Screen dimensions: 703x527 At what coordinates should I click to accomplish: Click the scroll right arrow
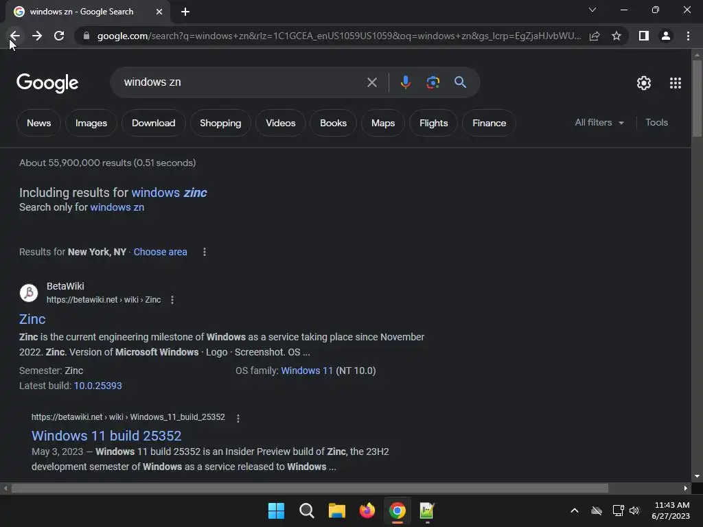[x=686, y=488]
